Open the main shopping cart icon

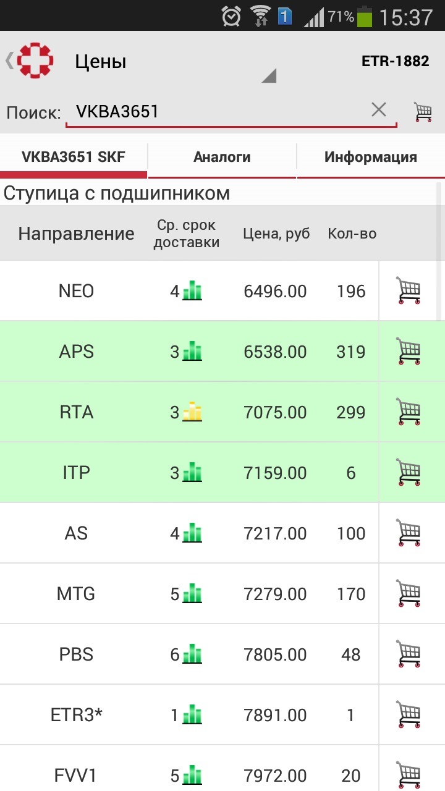tap(424, 110)
